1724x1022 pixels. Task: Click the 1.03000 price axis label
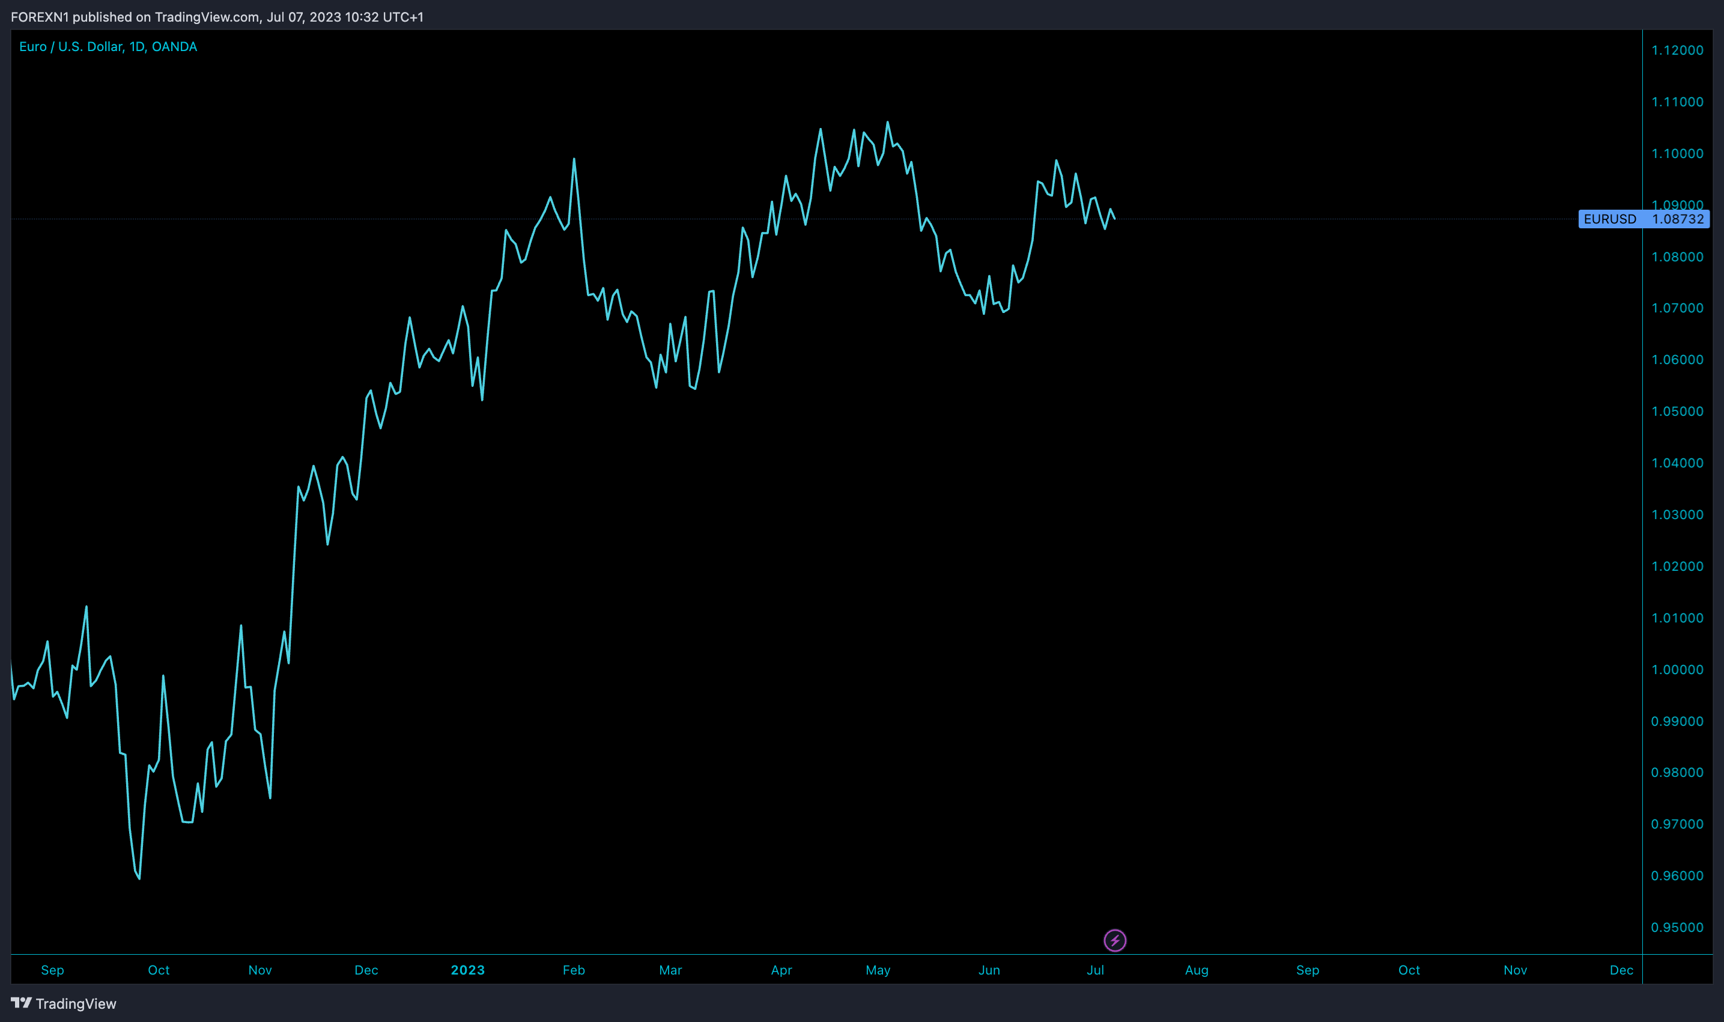[1677, 514]
